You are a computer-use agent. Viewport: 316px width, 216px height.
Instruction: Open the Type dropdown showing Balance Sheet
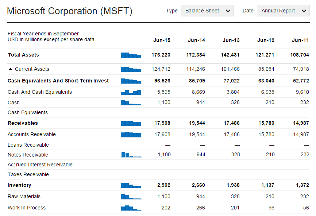207,11
